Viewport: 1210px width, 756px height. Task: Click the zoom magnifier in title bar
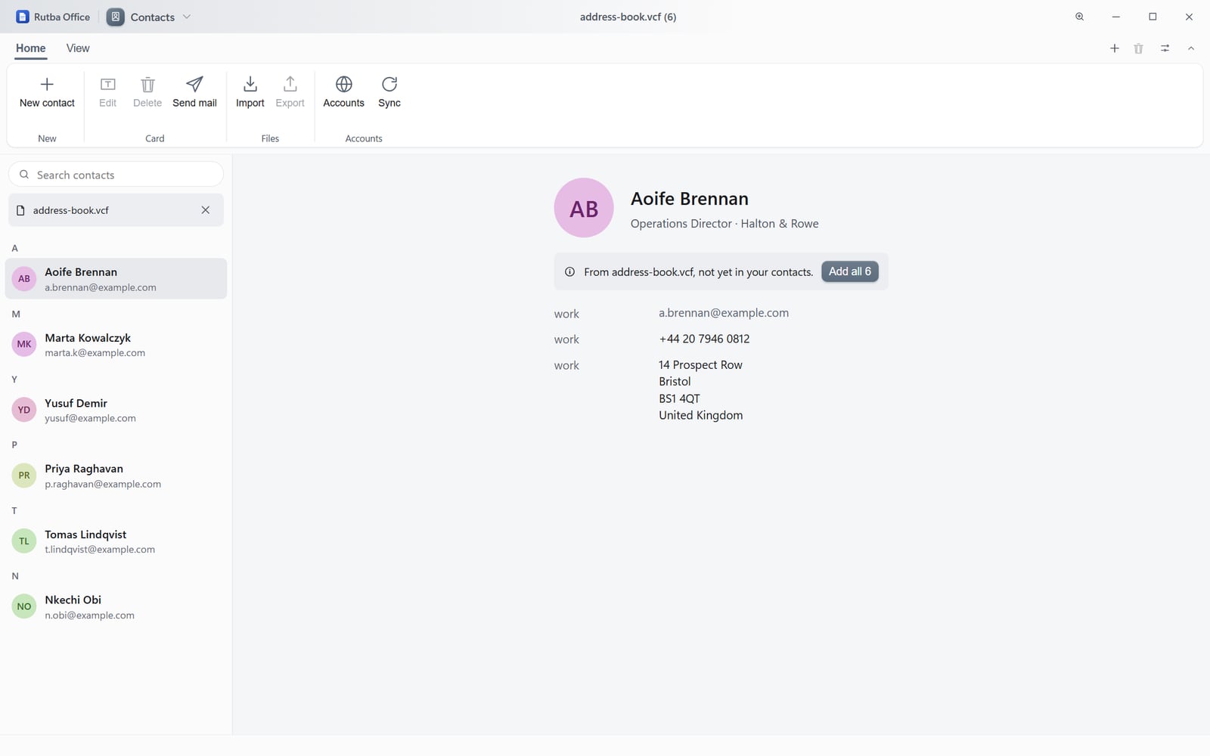pyautogui.click(x=1080, y=17)
